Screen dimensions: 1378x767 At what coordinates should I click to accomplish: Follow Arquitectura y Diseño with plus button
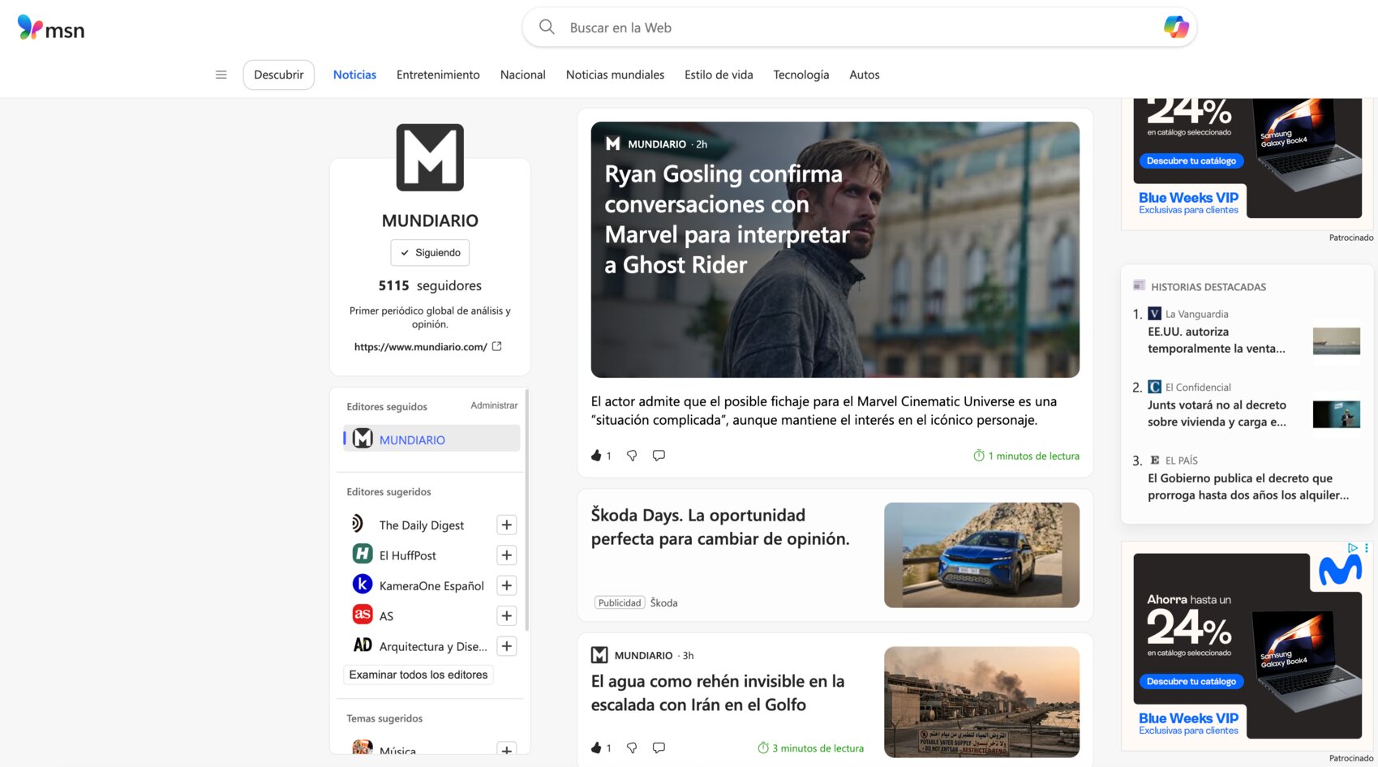point(506,646)
